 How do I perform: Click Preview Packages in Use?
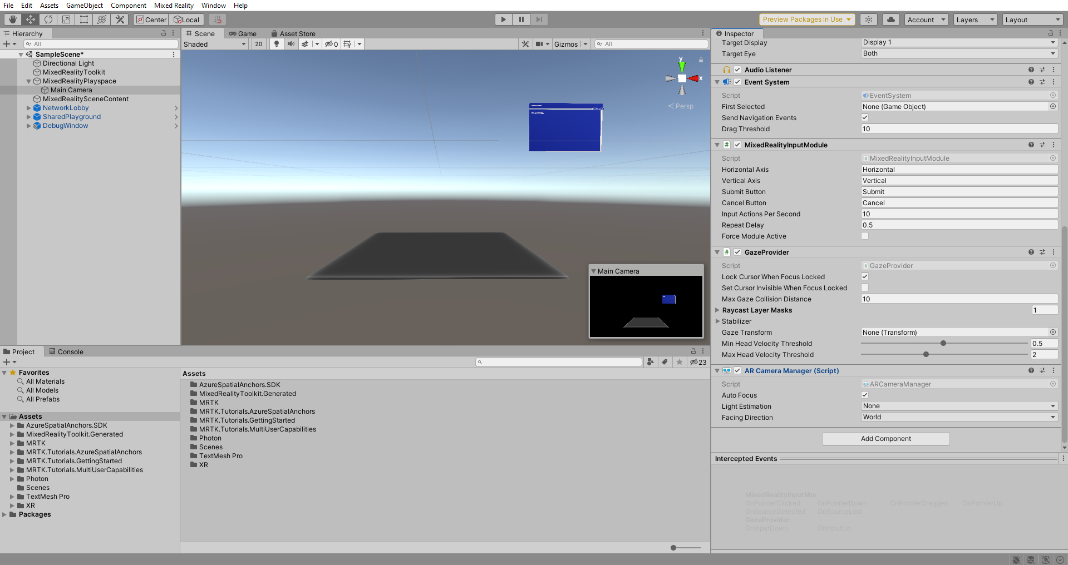click(x=806, y=19)
